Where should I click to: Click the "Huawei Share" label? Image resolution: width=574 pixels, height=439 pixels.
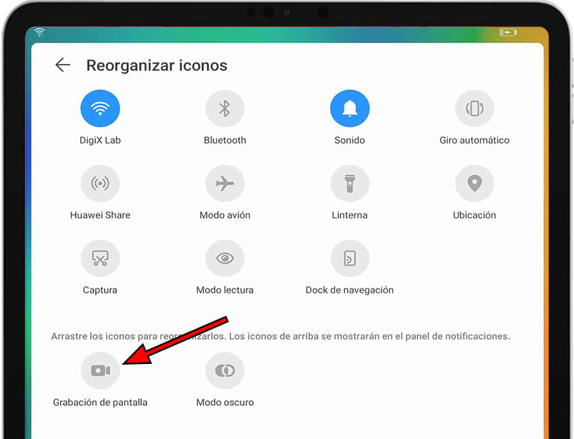pos(100,215)
